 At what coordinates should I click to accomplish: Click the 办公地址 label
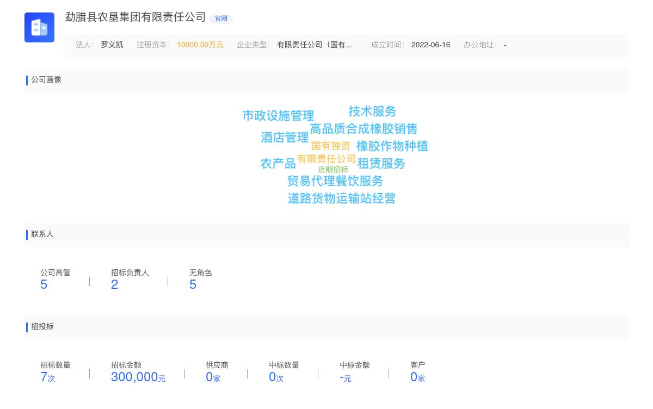[x=480, y=45]
